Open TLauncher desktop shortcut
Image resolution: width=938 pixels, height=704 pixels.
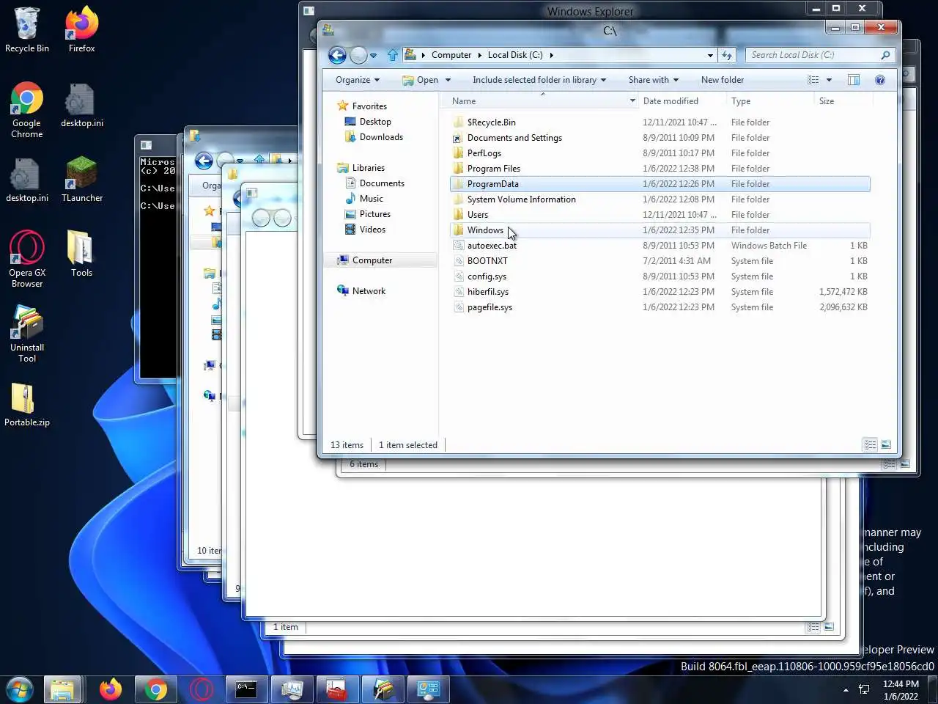[x=81, y=180]
